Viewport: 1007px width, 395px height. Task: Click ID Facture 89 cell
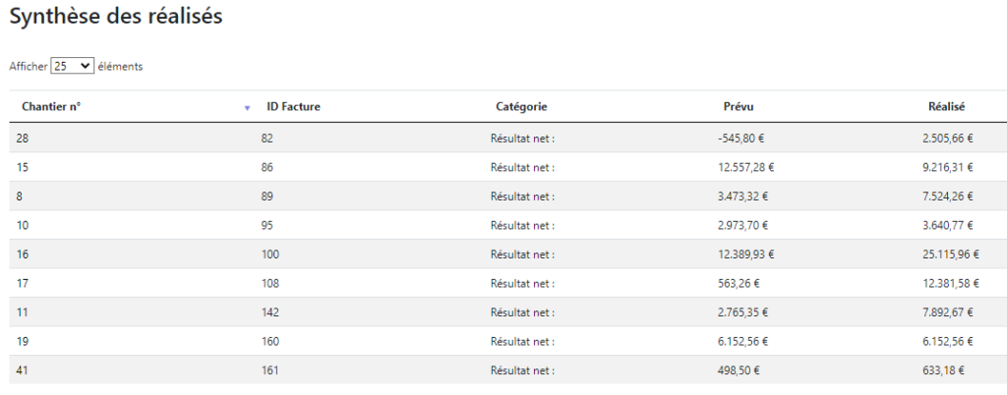tap(267, 197)
